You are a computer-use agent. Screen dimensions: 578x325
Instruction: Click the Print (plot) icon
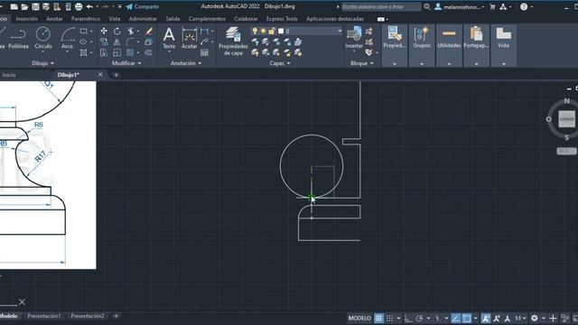click(79, 6)
